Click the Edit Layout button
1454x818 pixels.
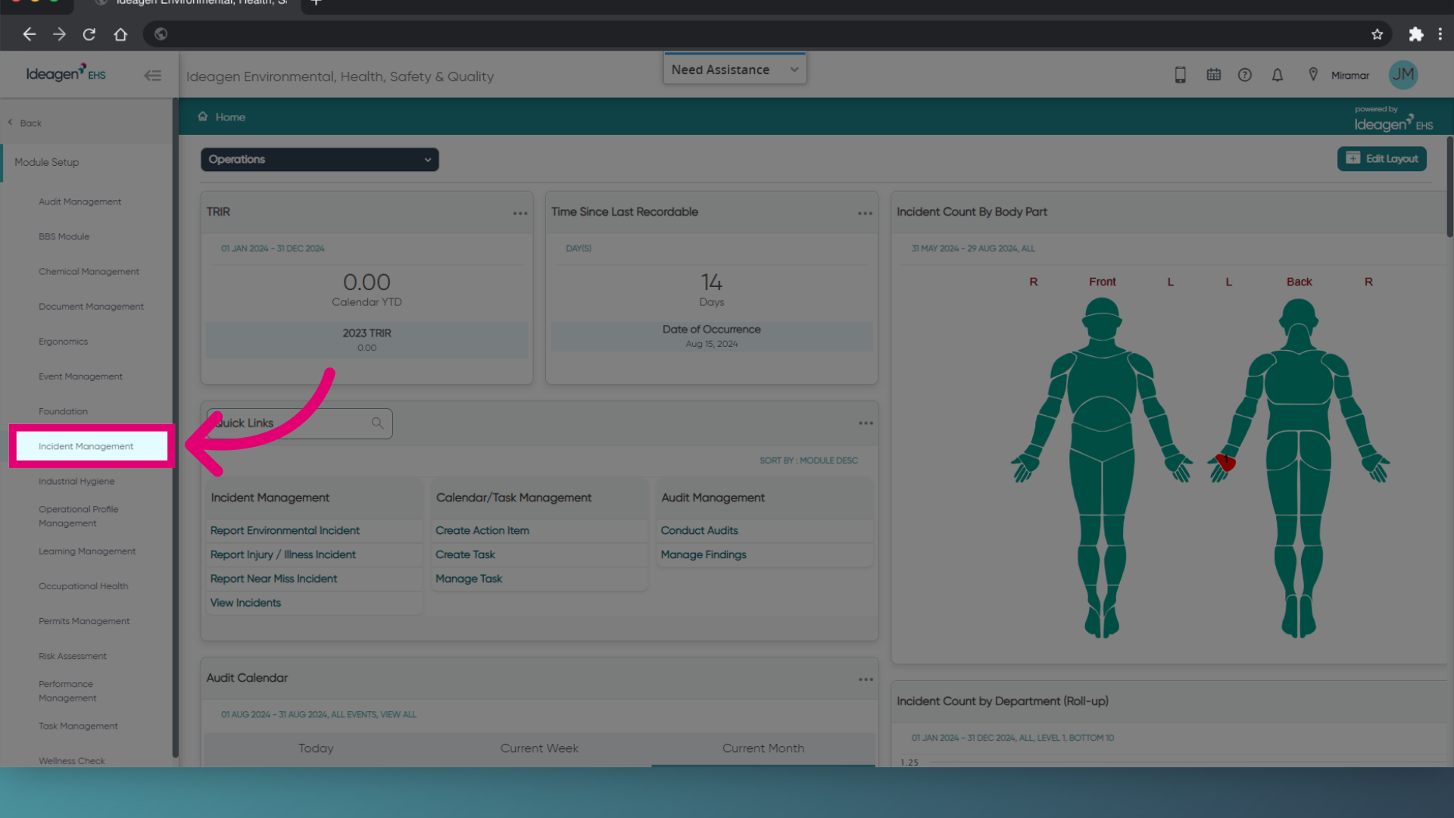(1382, 159)
